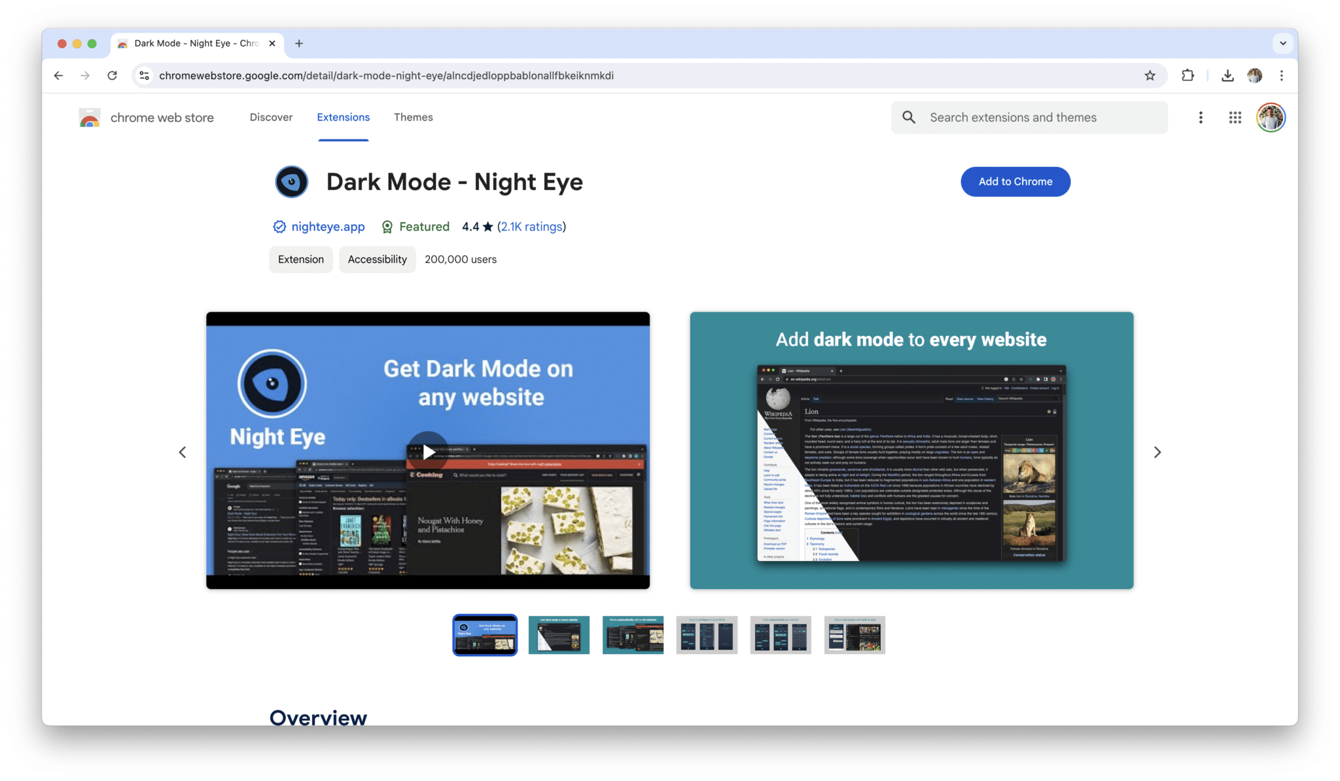Open the Extensions puzzle icon

tap(1188, 75)
